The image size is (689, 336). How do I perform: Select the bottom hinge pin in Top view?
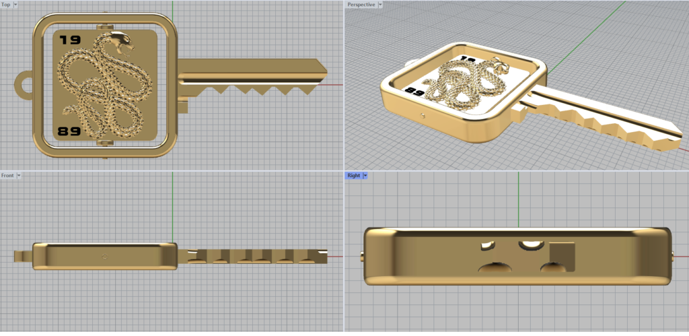coord(104,143)
